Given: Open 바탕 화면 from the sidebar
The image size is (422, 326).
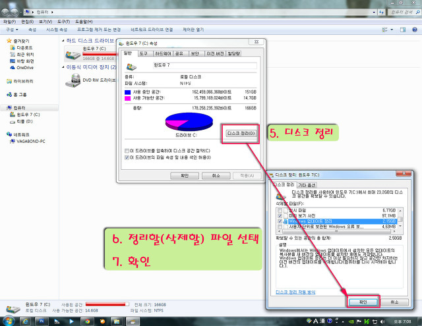Looking at the screenshot, I should (22, 61).
